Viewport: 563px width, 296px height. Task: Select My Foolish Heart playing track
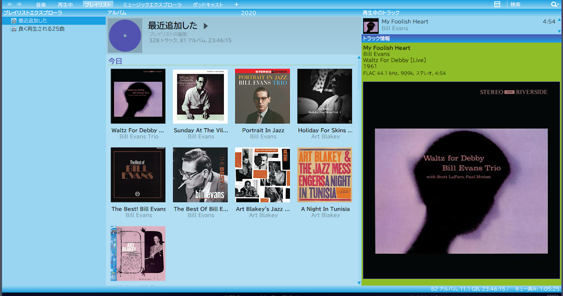coord(462,25)
